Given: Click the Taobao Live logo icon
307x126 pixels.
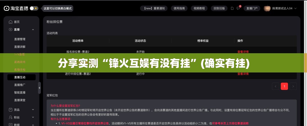Looking at the screenshot, I should 7,8.
